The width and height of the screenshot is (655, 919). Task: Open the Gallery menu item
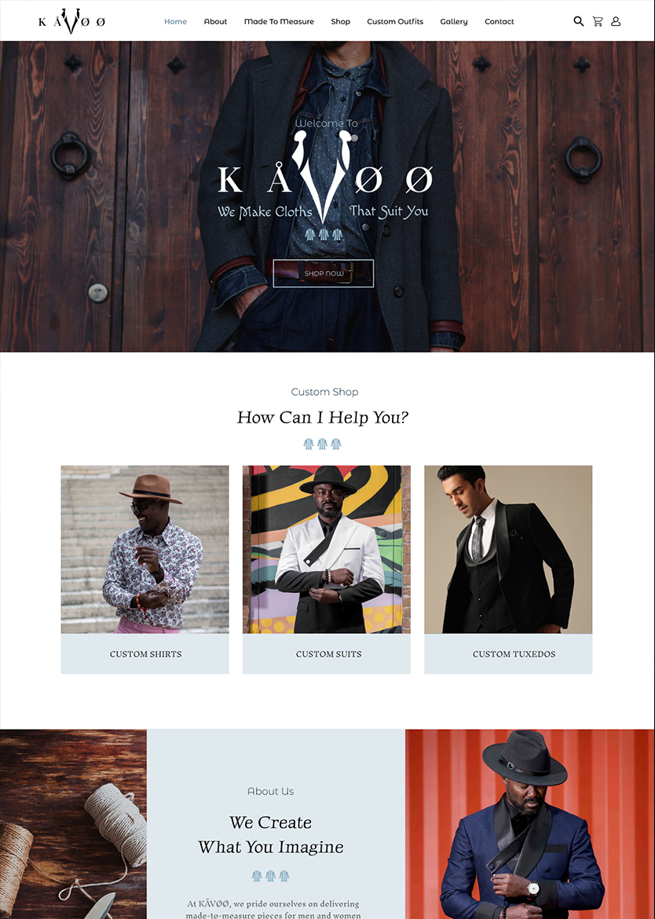pyautogui.click(x=453, y=22)
